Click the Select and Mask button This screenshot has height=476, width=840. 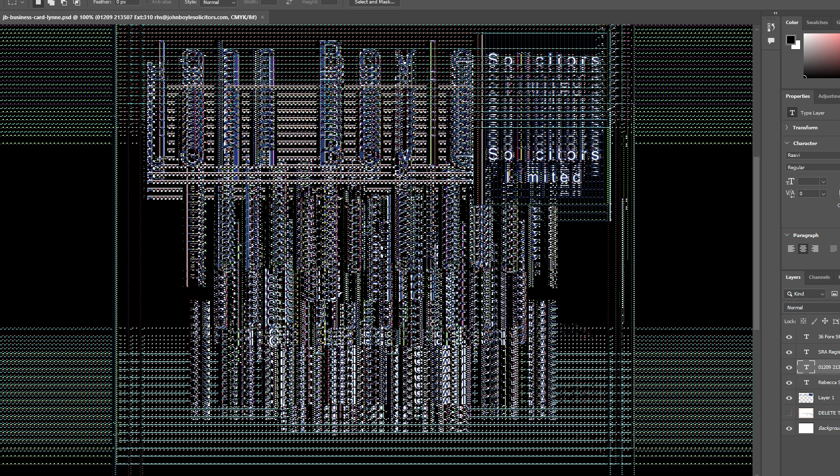[x=375, y=2]
